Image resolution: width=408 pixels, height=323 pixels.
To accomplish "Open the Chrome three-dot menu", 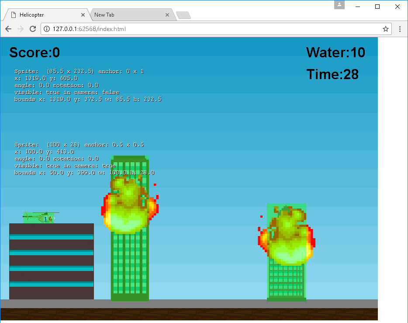I will click(400, 29).
